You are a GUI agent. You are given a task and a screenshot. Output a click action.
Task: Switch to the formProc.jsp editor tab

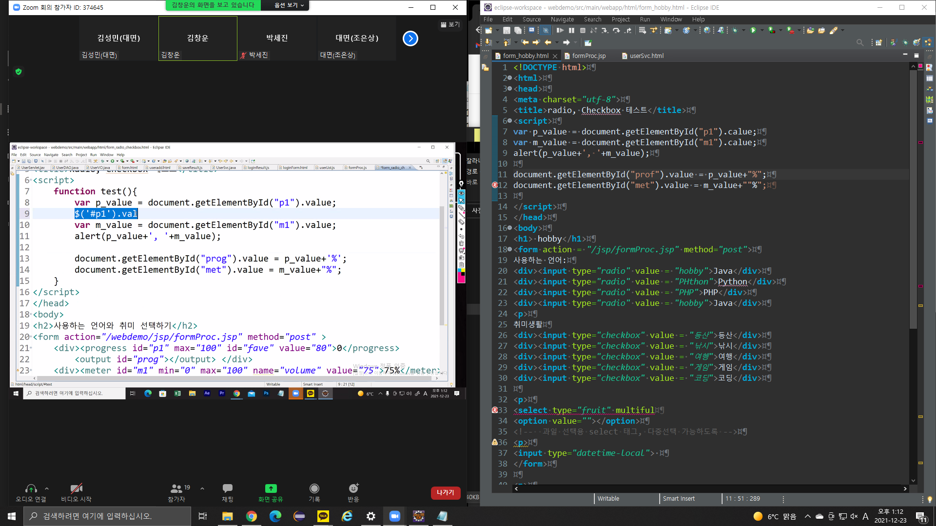tap(588, 56)
